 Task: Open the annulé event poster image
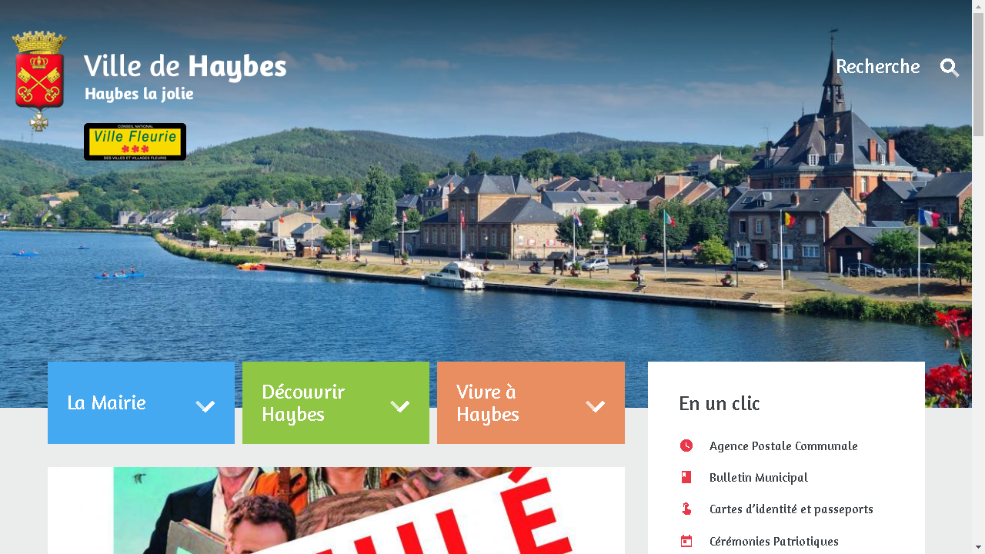(336, 510)
